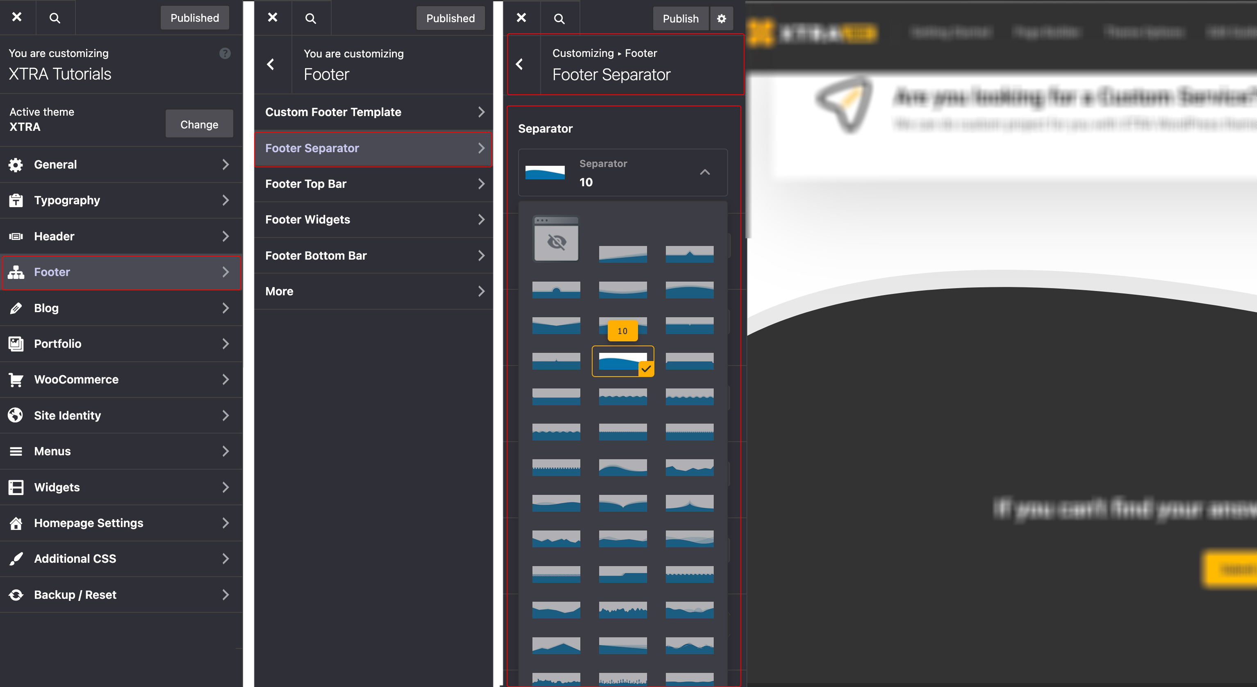
Task: Click the General gear icon
Action: point(16,164)
